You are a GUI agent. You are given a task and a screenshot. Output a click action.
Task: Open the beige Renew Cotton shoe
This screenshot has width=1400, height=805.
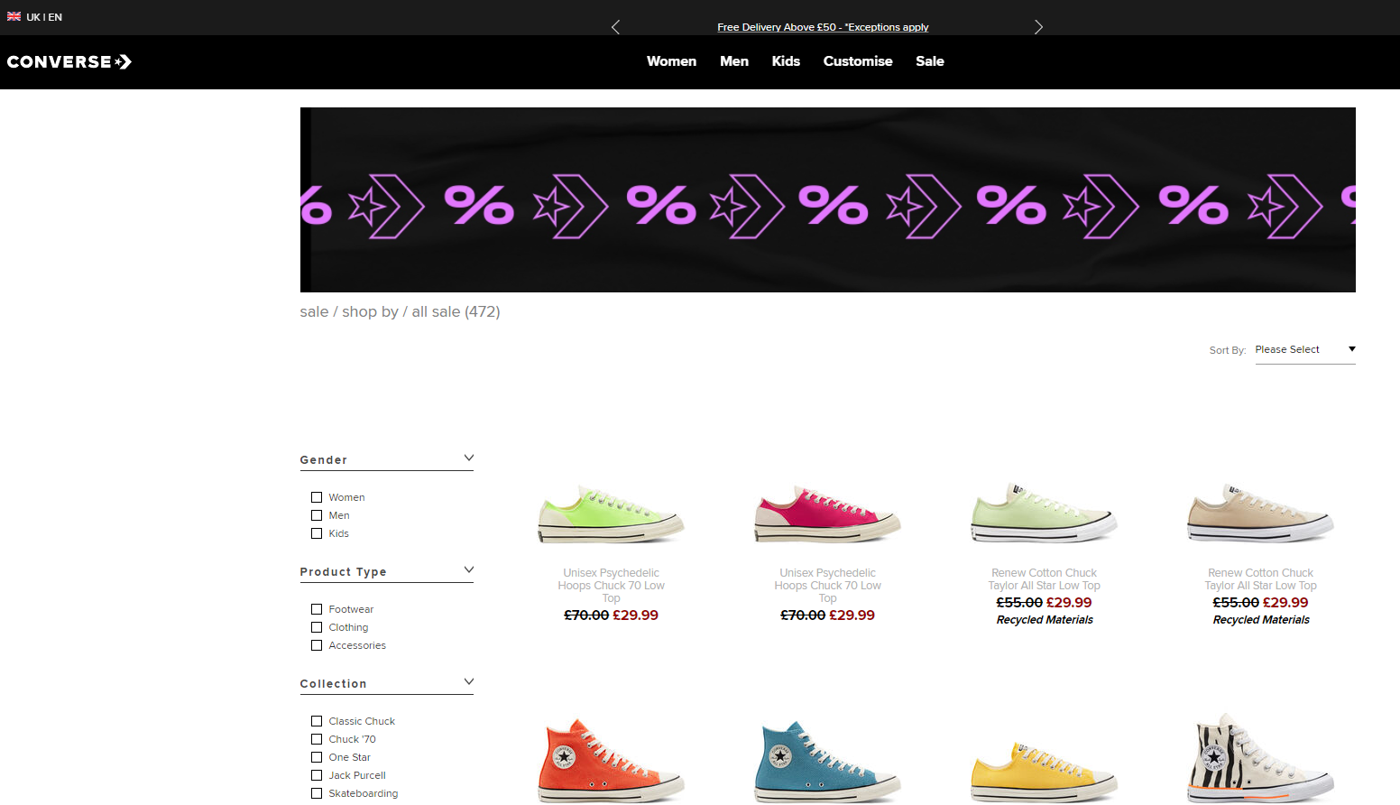(1261, 513)
